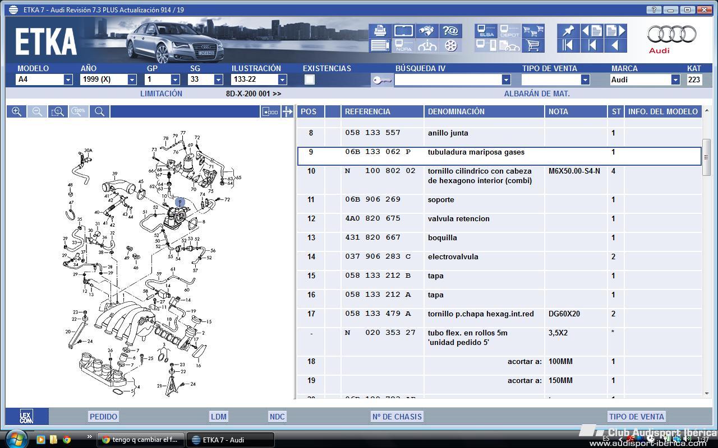Click the LDM button

[219, 416]
